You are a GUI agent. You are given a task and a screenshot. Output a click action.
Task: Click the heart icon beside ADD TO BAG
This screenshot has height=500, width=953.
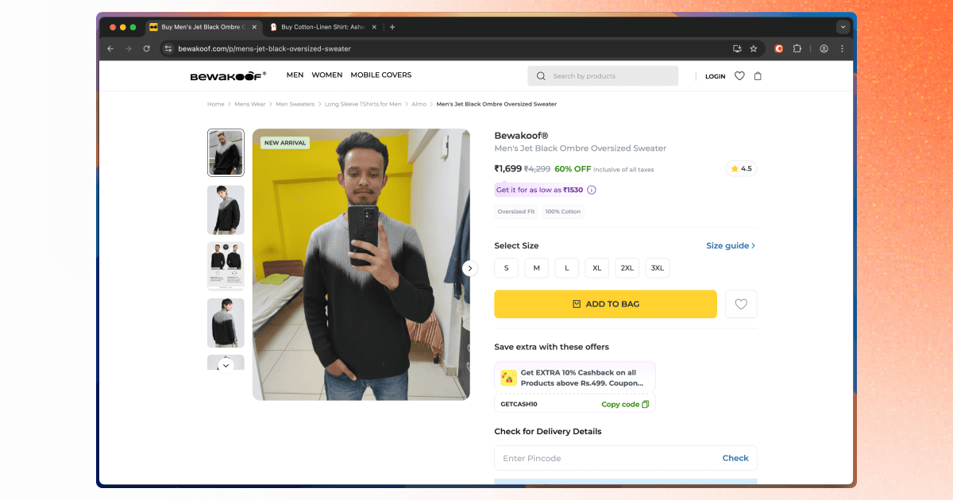pos(741,304)
